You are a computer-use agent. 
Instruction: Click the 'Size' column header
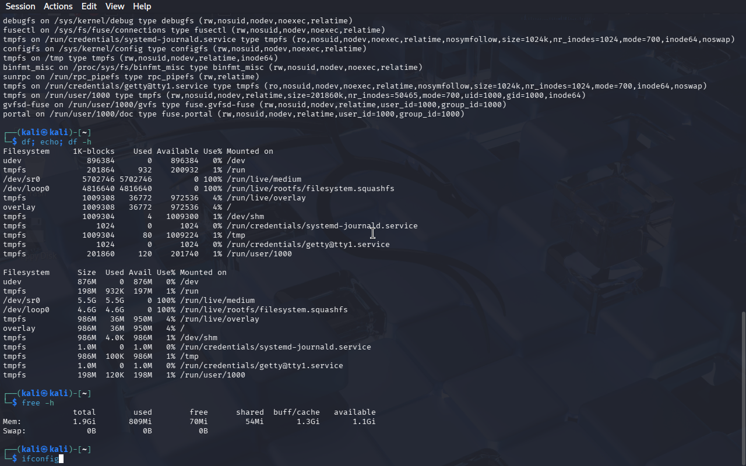point(86,273)
